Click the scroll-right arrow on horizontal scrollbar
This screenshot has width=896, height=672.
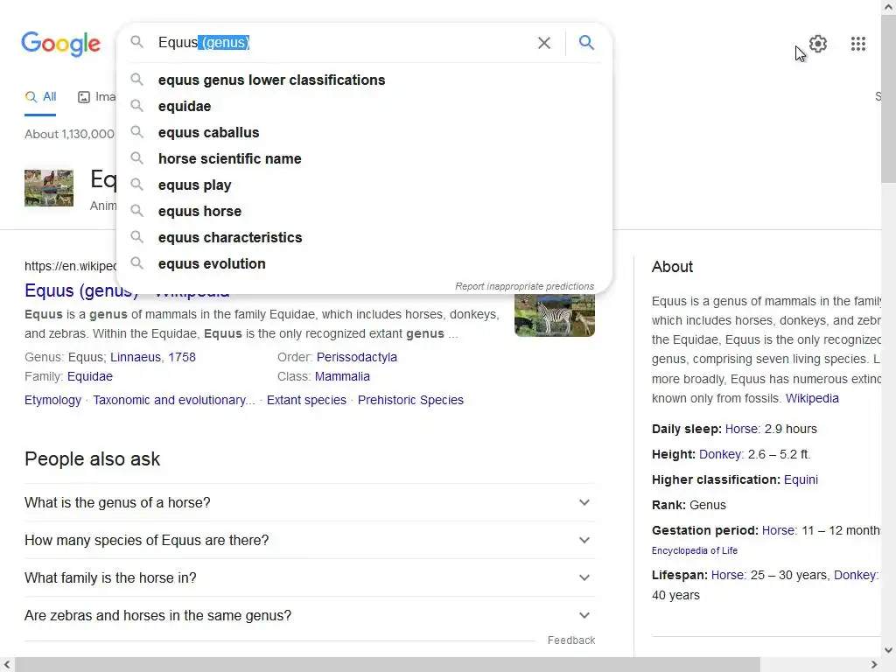874,665
